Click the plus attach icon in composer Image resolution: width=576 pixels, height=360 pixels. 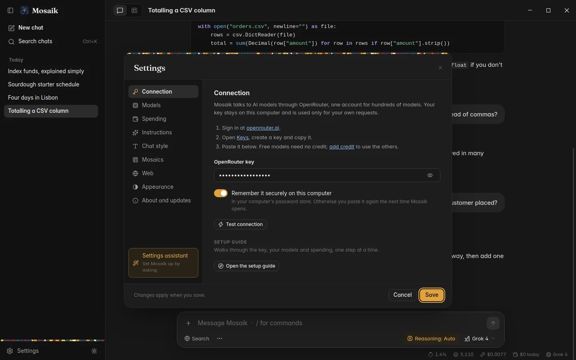(188, 323)
